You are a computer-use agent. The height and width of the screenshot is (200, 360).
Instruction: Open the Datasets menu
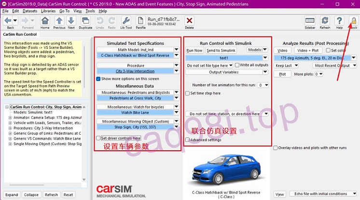pyautogui.click(x=30, y=11)
